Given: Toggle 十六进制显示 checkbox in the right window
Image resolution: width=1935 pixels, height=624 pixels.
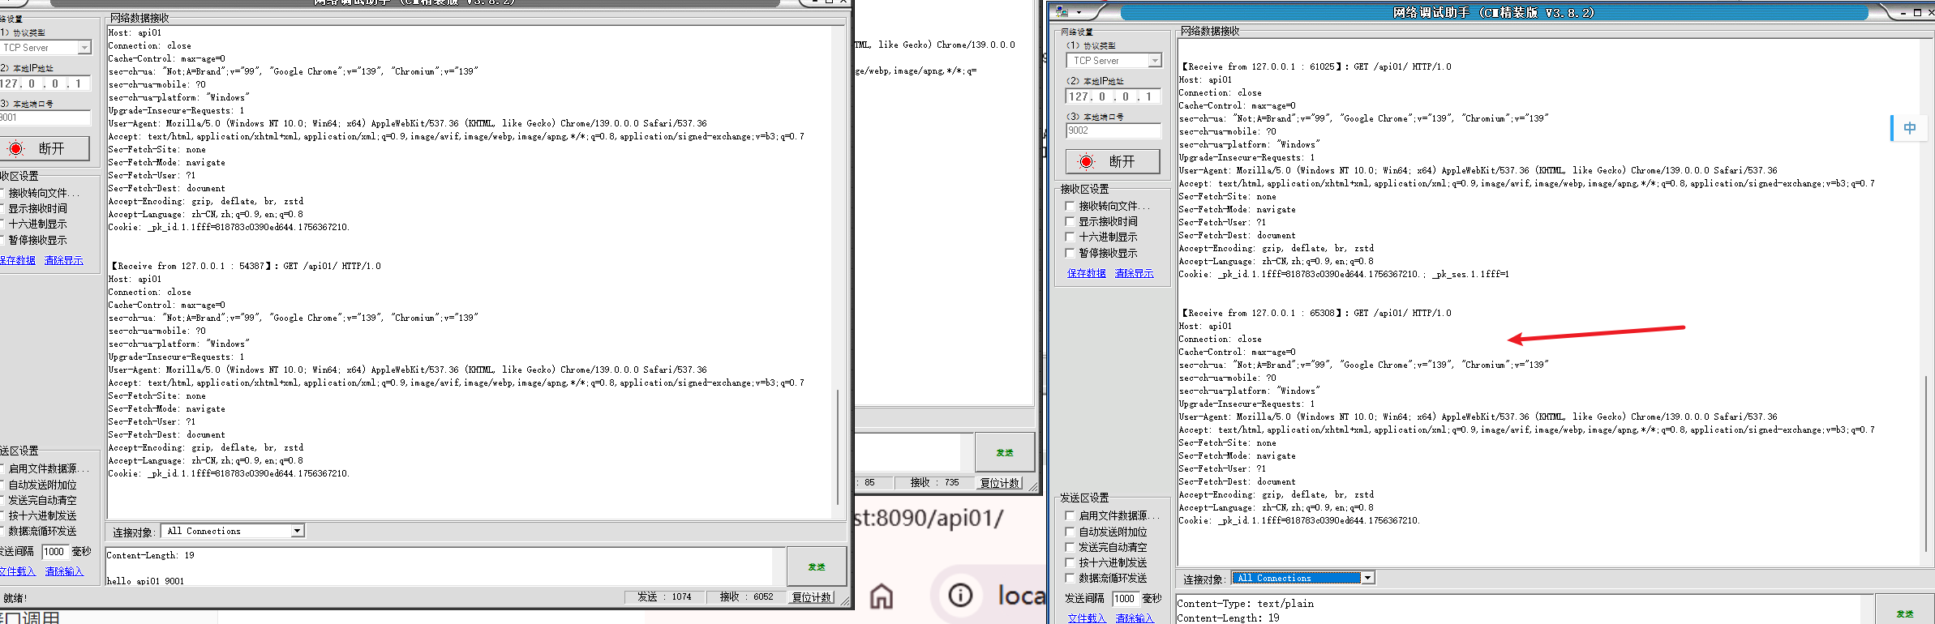Looking at the screenshot, I should pos(1070,237).
